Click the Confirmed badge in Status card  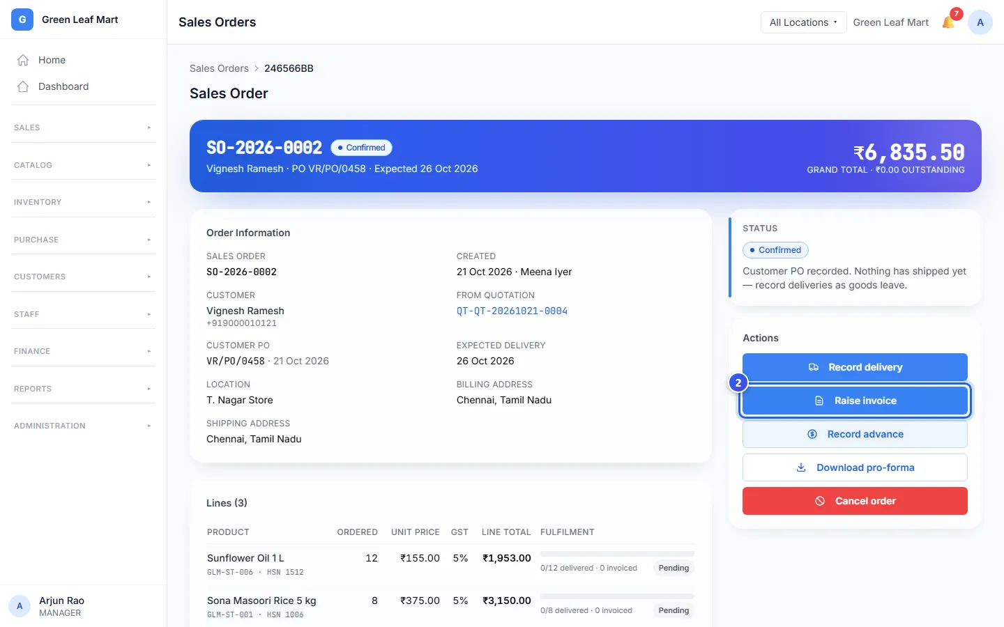click(x=775, y=250)
